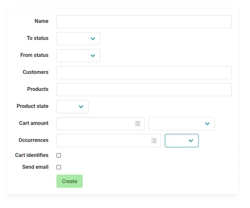Click the Cart amount number field

pos(95,124)
